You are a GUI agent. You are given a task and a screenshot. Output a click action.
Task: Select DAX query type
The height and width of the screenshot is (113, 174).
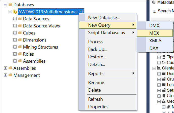pos(154,48)
